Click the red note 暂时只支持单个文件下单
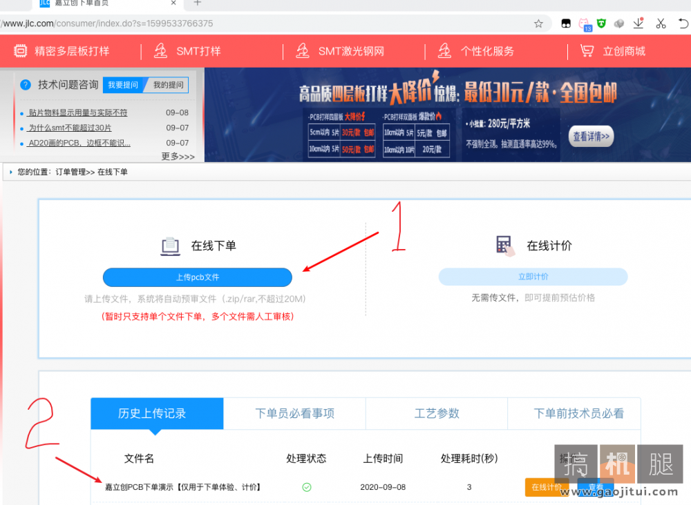Viewport: 691px width, 505px height. (x=198, y=316)
